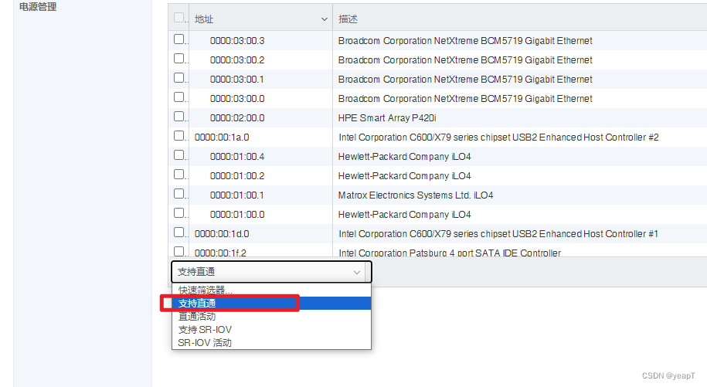This screenshot has width=707, height=387.
Task: Tick the checkbox for HPE Smart Array P420i
Action: click(x=178, y=116)
